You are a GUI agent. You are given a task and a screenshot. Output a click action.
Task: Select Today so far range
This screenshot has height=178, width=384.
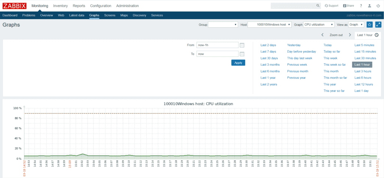(x=332, y=52)
